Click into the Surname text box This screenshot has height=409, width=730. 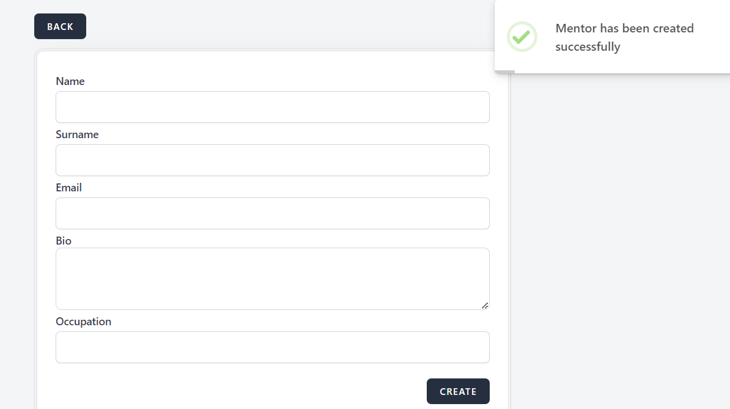pos(272,160)
